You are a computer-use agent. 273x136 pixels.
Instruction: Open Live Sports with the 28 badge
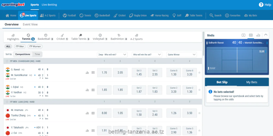[x=28, y=16]
